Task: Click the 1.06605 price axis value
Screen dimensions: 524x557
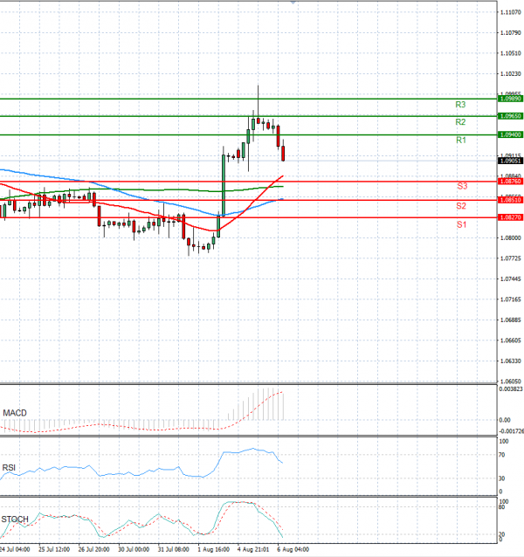Action: tap(511, 340)
